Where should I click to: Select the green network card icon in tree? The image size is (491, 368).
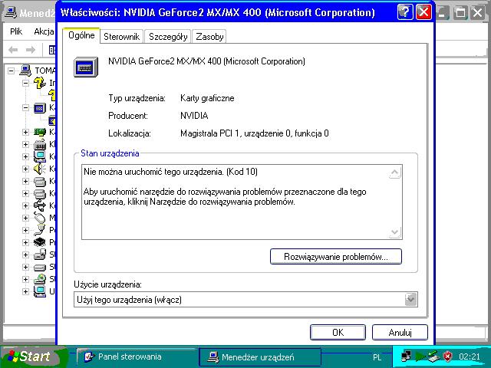40,132
